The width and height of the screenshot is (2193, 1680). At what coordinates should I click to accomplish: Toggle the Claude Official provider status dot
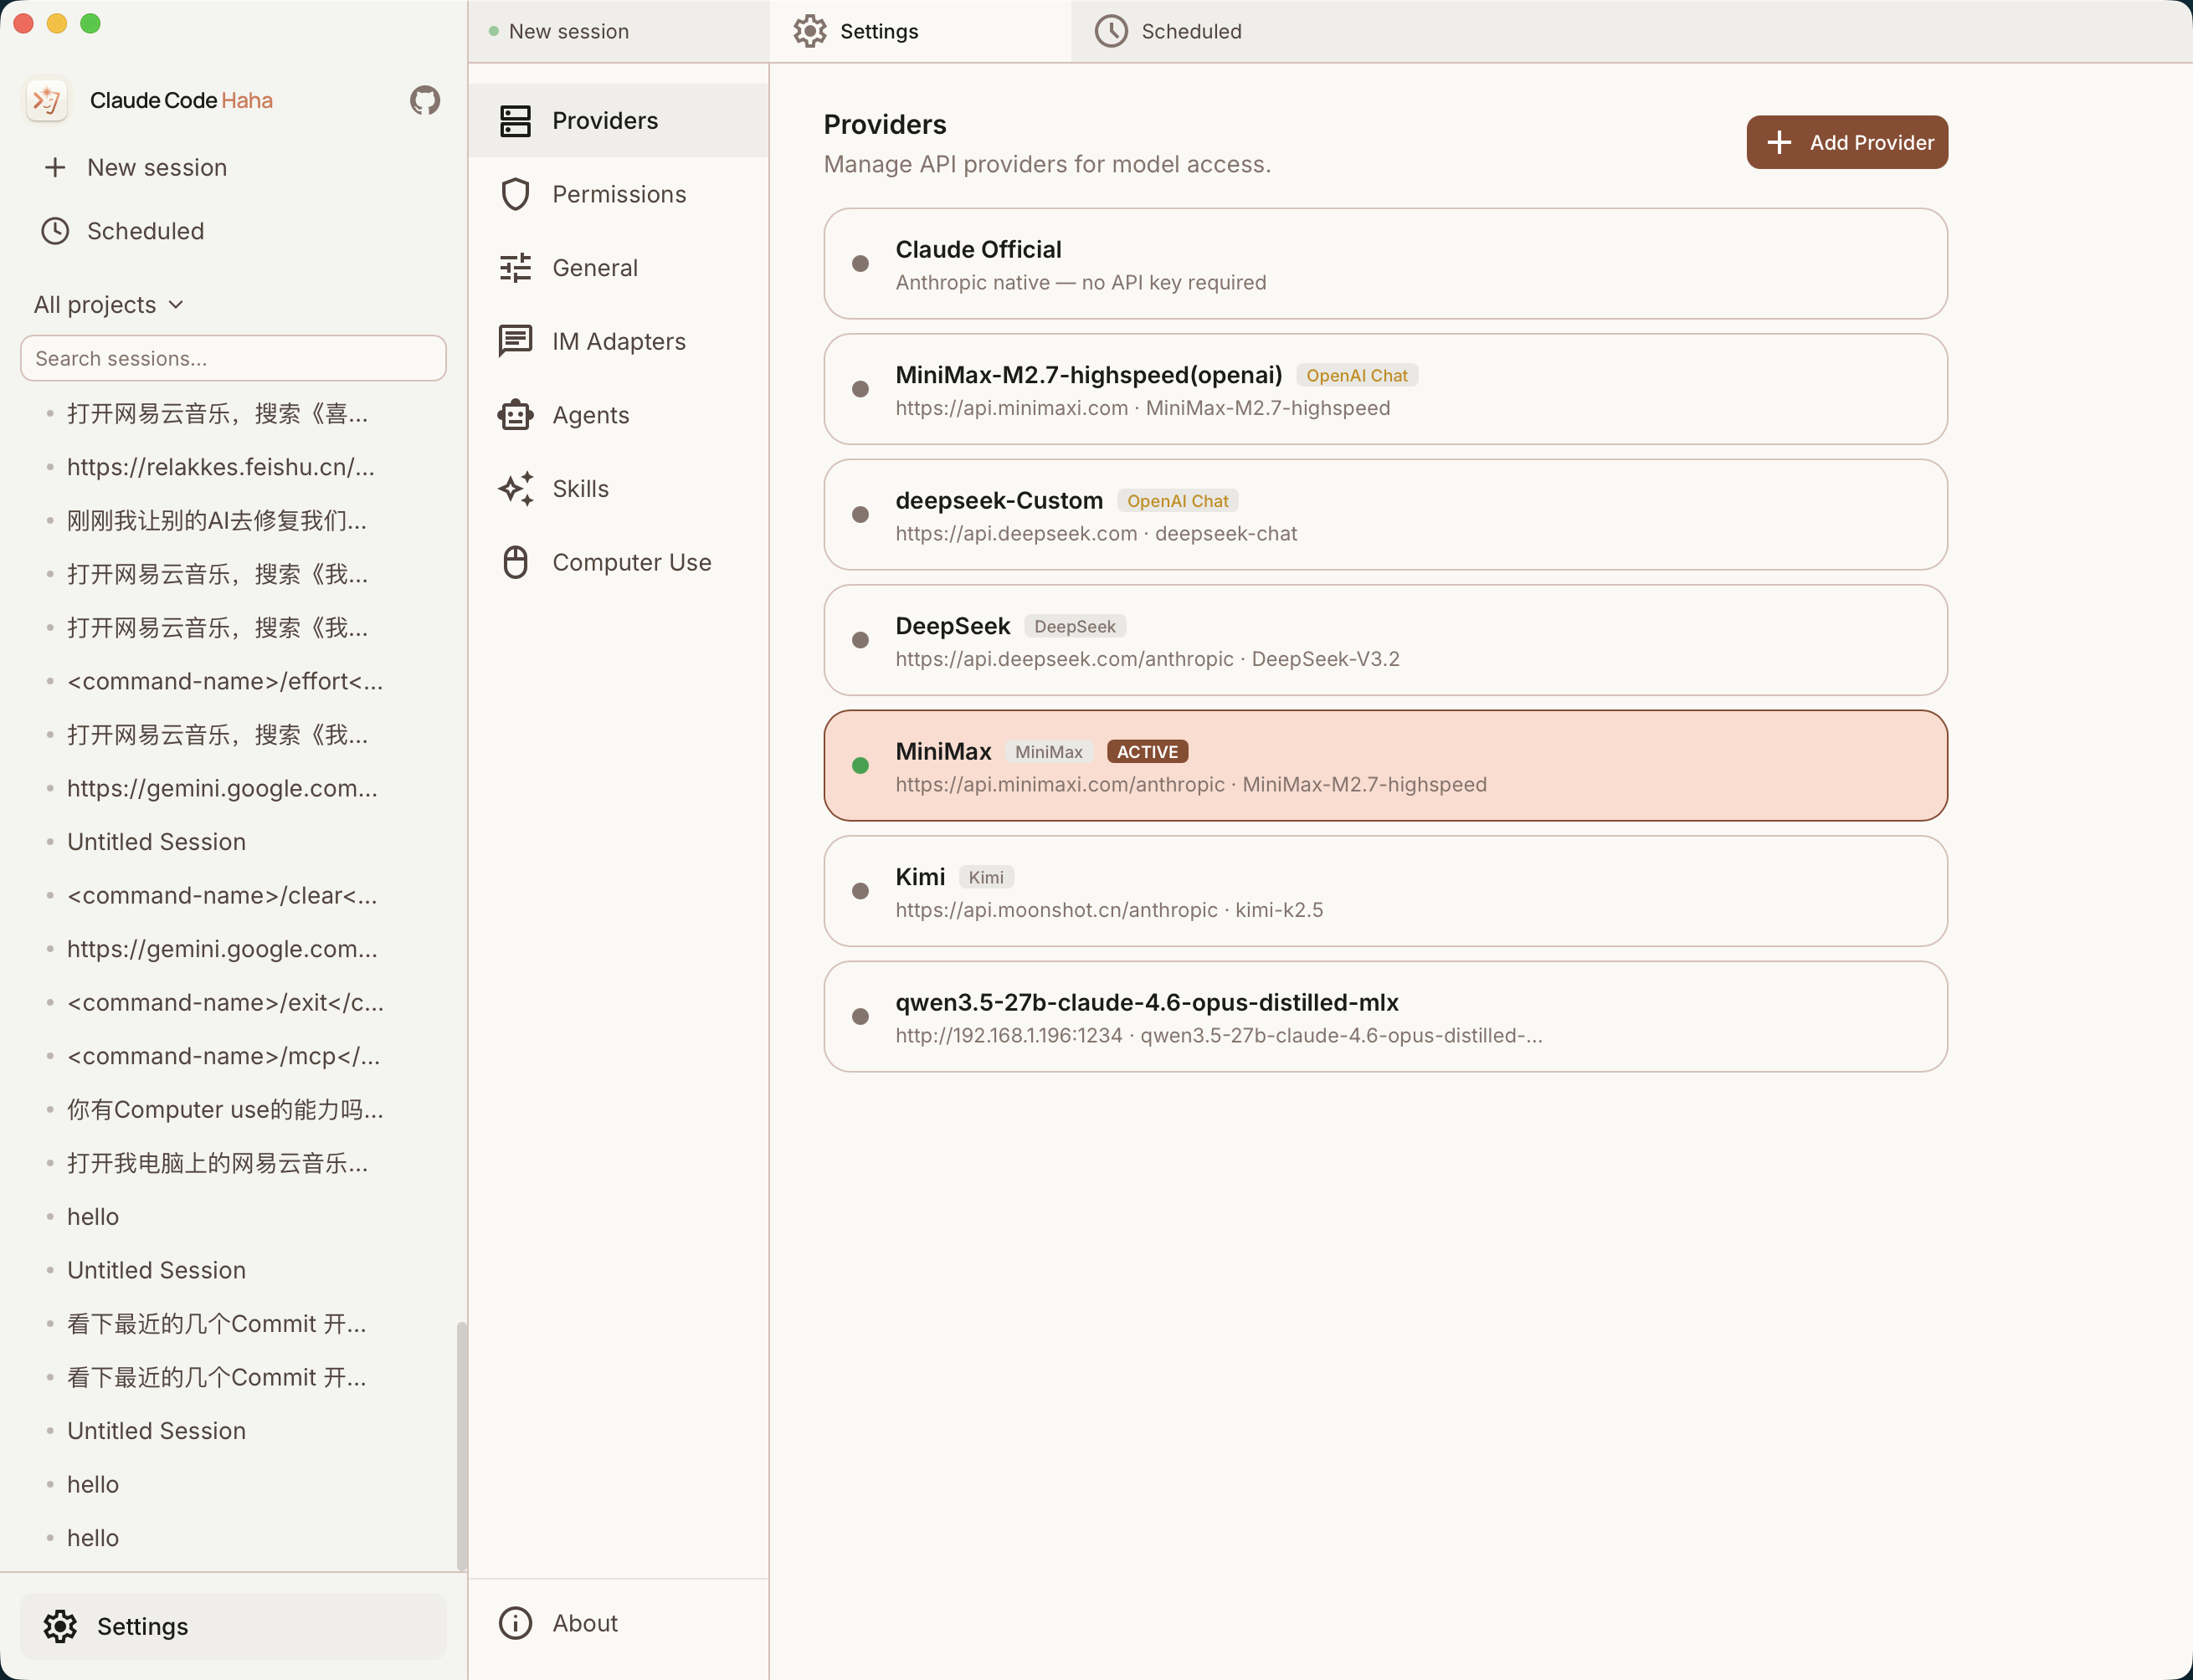click(x=860, y=263)
